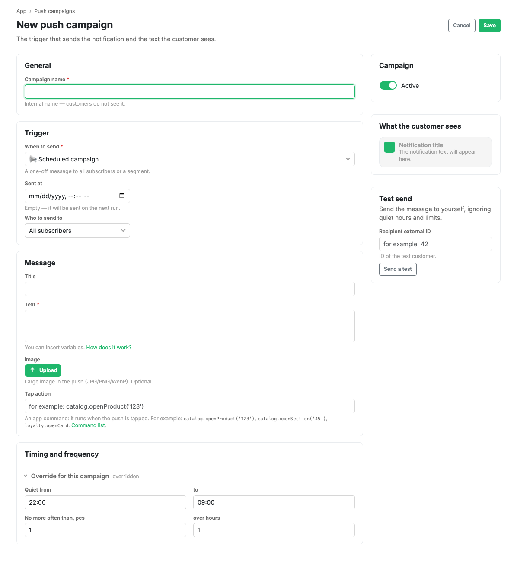517x586 pixels.
Task: Toggle the Active campaign switch
Action: [x=388, y=85]
